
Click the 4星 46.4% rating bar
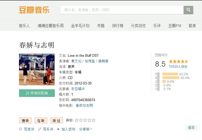tap(171, 78)
